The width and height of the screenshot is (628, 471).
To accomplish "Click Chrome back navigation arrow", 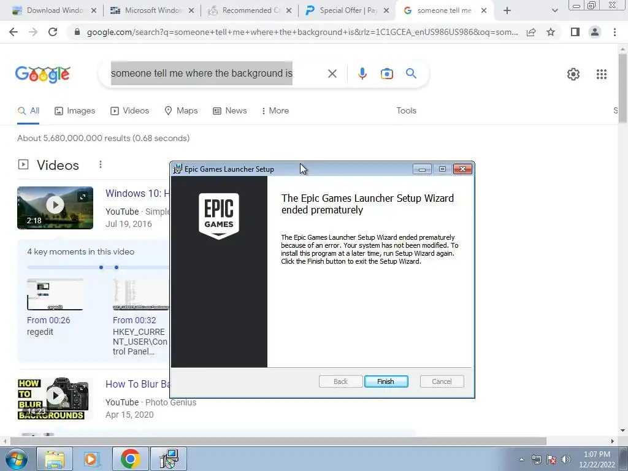I will [13, 32].
